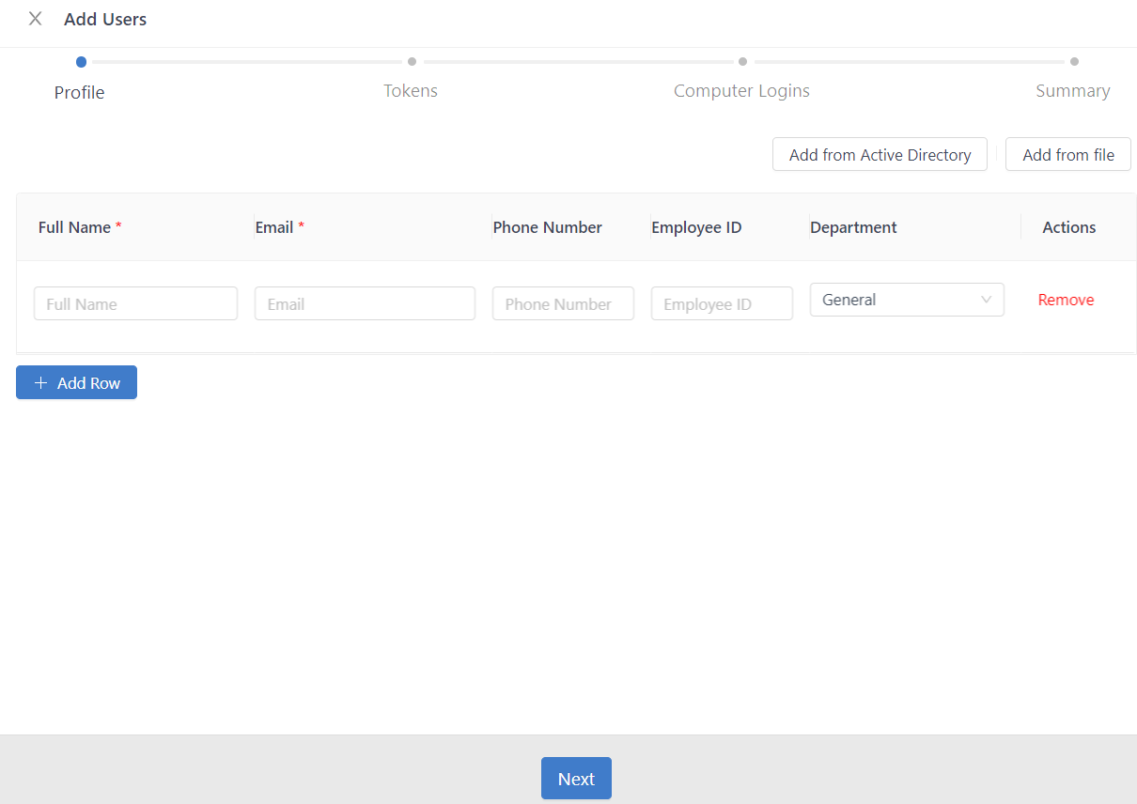The height and width of the screenshot is (804, 1137).
Task: Click the Department dropdown chevron arrow
Action: (x=986, y=300)
